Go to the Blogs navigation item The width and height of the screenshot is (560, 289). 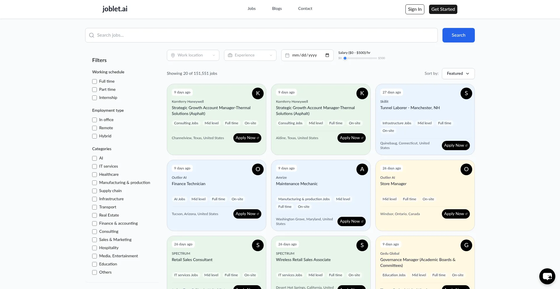(x=277, y=9)
